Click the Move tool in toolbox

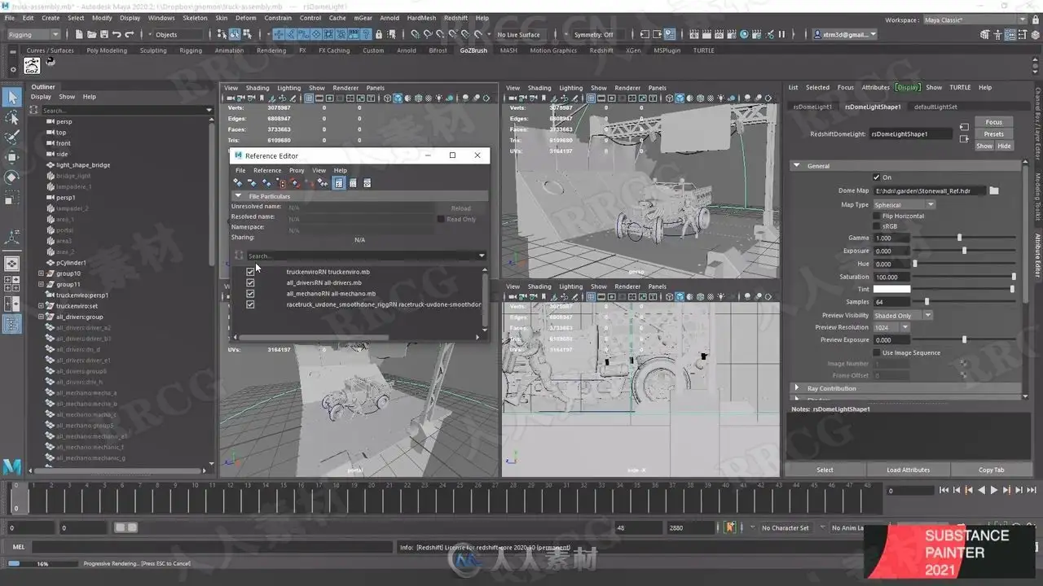click(12, 157)
